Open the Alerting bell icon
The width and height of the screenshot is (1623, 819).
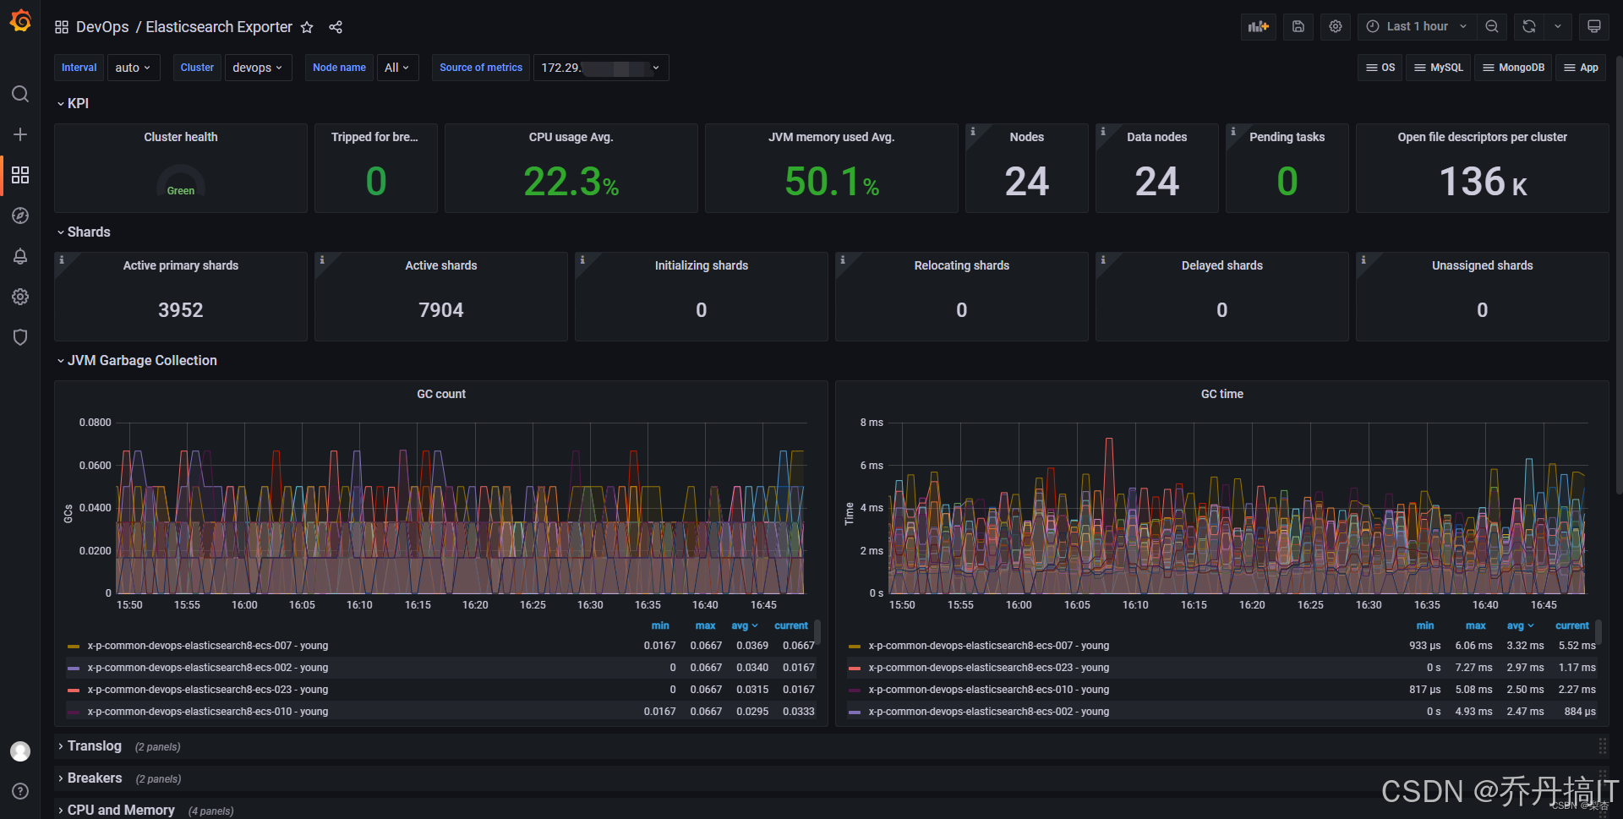pyautogui.click(x=20, y=256)
